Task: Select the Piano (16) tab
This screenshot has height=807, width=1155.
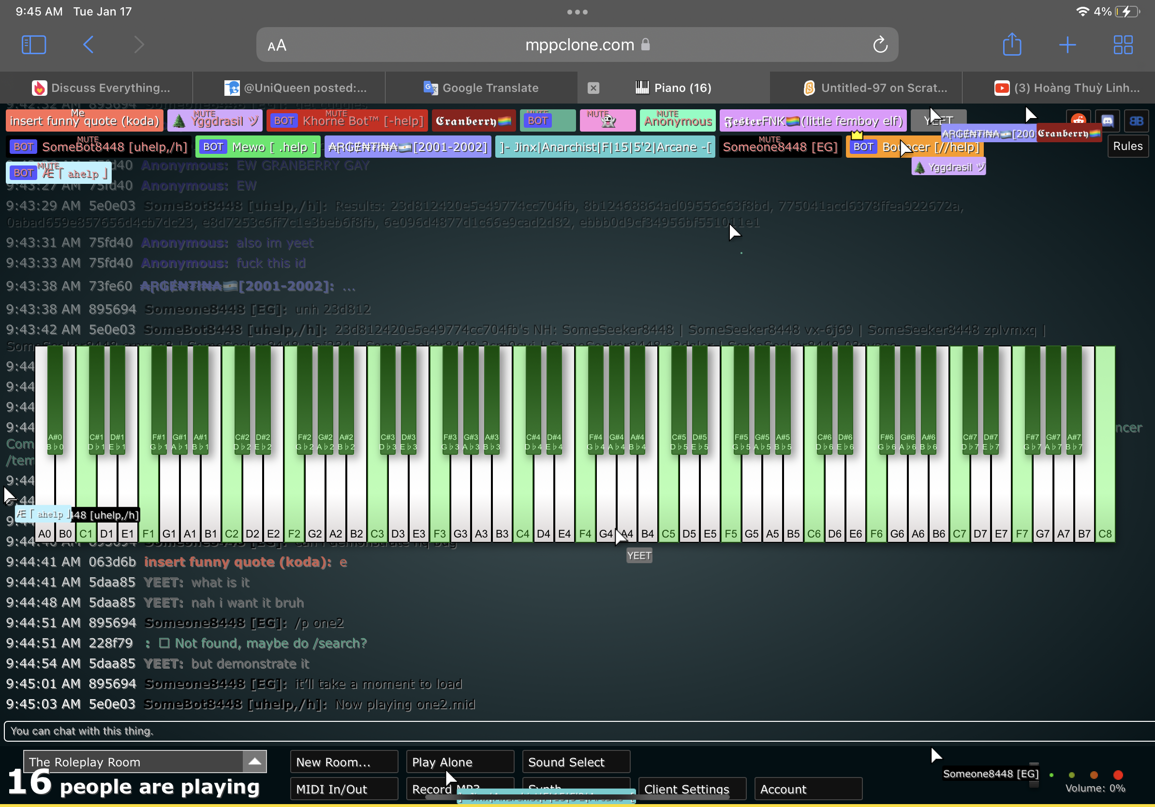Action: (x=674, y=88)
